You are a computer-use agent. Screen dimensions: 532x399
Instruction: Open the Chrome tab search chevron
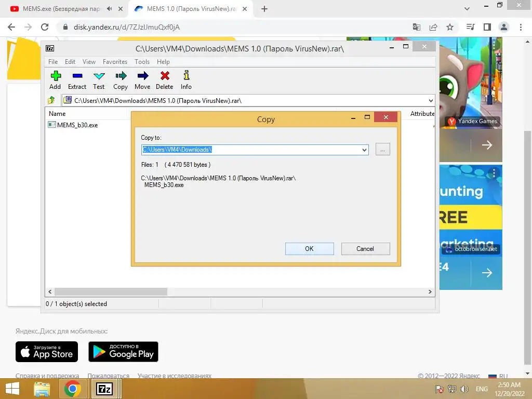467,9
